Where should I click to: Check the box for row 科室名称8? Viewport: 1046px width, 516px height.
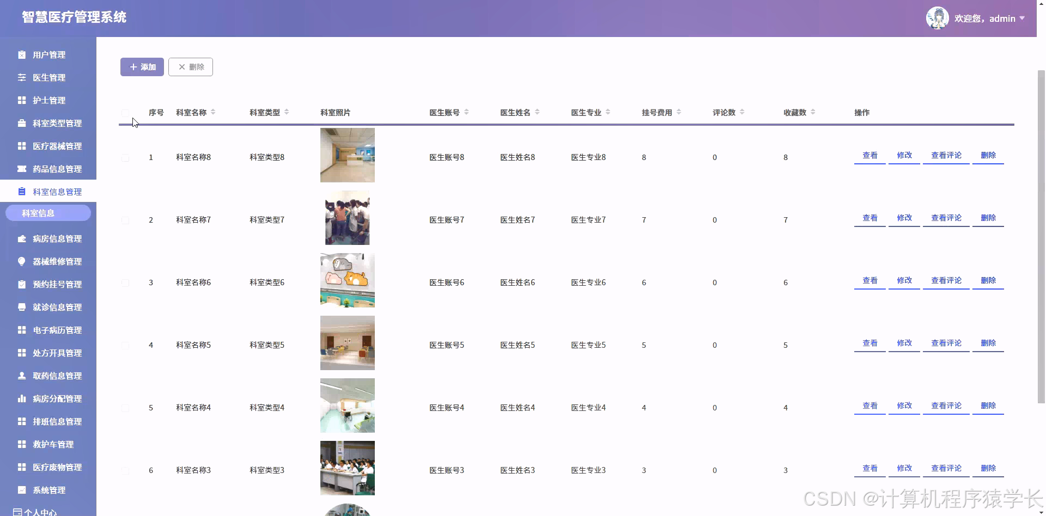125,157
